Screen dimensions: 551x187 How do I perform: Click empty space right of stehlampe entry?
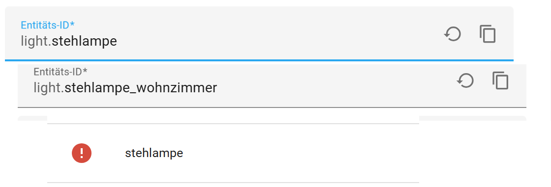click(x=299, y=153)
